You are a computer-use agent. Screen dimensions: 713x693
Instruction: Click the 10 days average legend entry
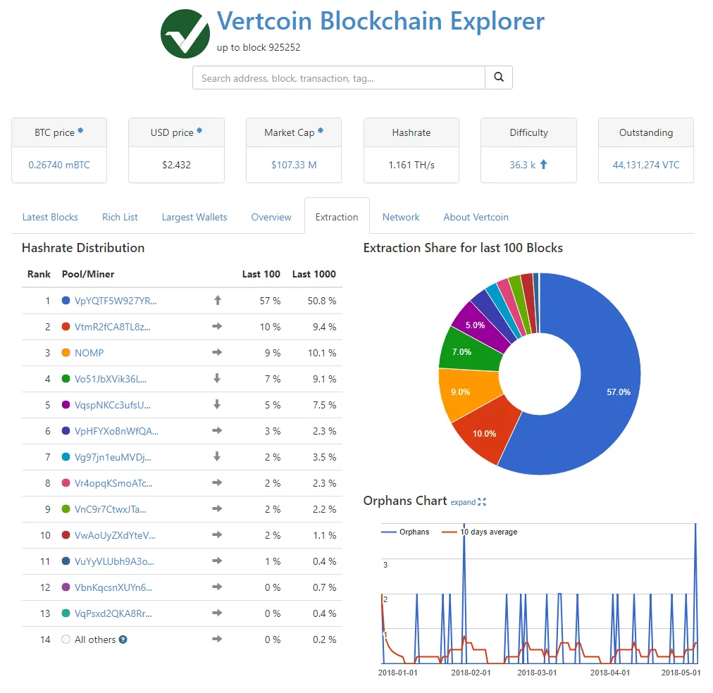click(x=480, y=532)
